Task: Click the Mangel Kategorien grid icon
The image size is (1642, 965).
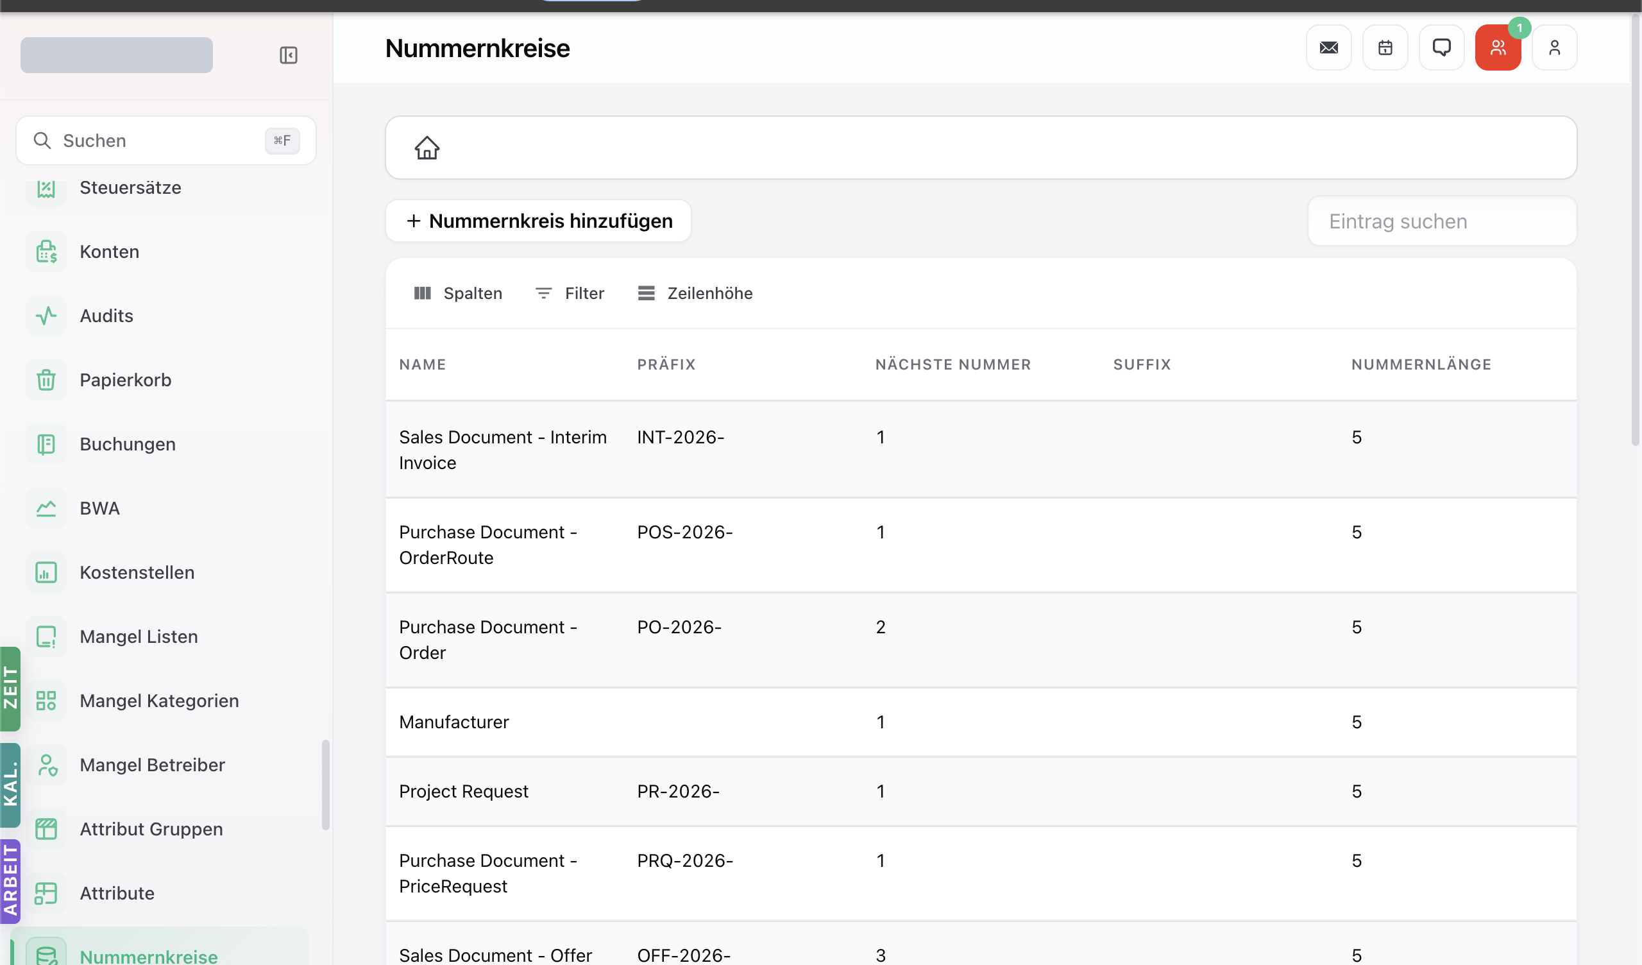Action: (46, 701)
